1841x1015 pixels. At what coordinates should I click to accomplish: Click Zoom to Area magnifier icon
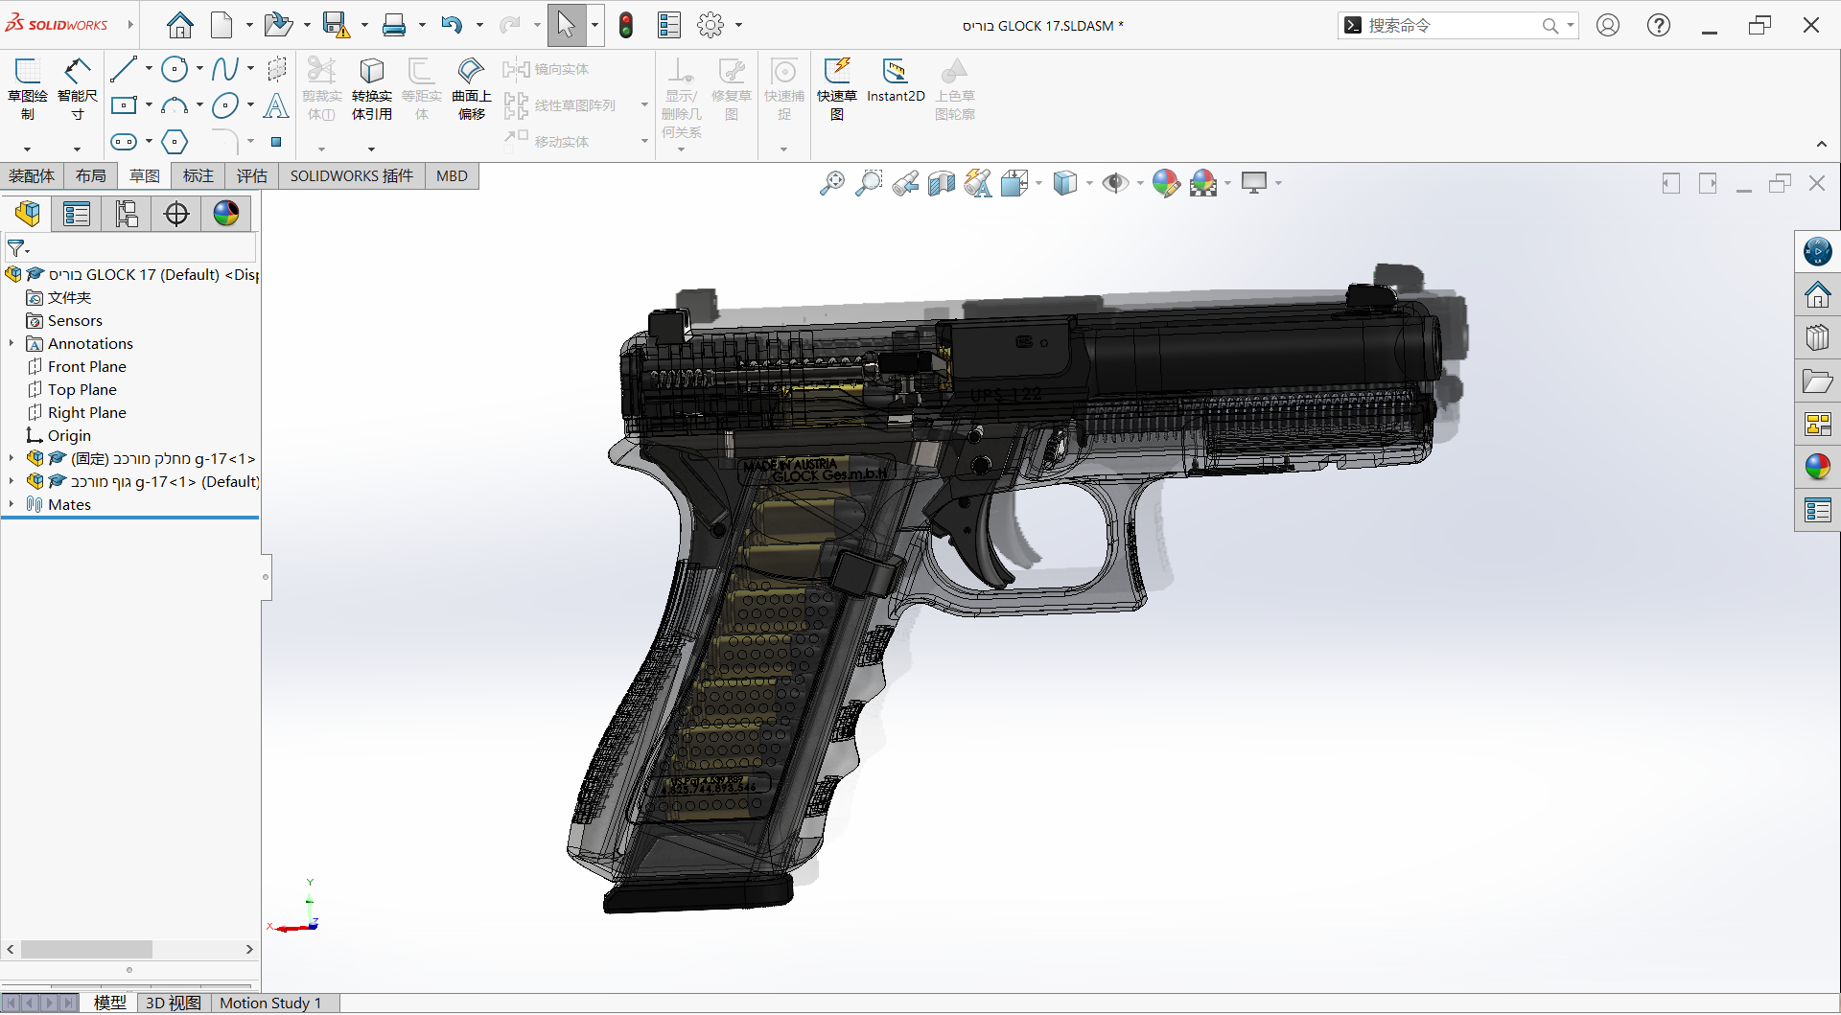click(x=869, y=182)
